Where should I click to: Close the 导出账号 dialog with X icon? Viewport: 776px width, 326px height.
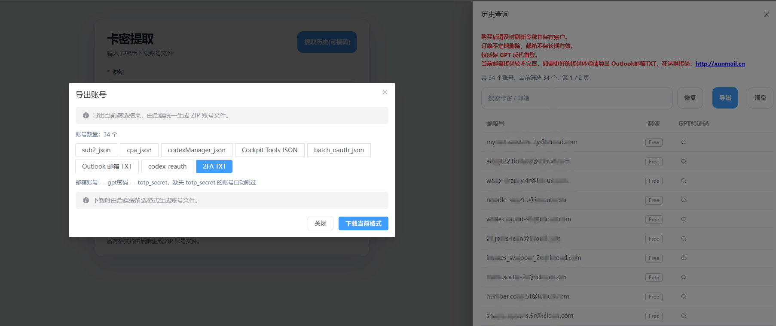[385, 92]
